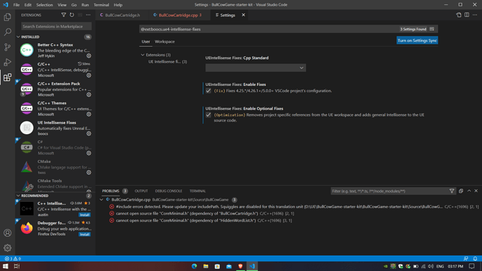This screenshot has height=271, width=482.
Task: Switch to Workspace settings tab
Action: coord(164,41)
